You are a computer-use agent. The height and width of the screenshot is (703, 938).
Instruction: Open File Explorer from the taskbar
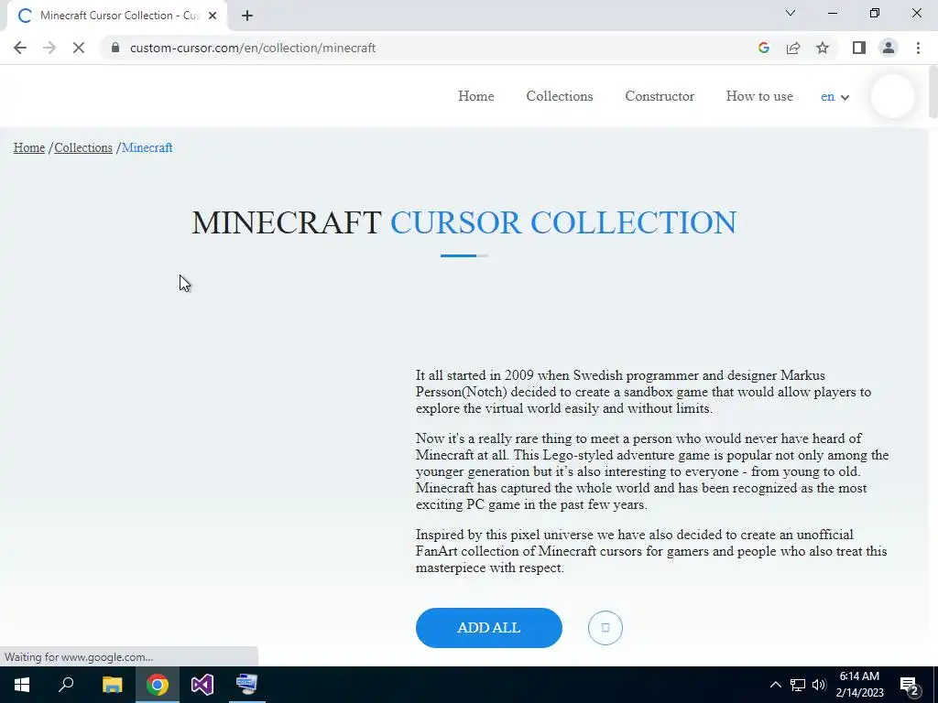pos(112,685)
